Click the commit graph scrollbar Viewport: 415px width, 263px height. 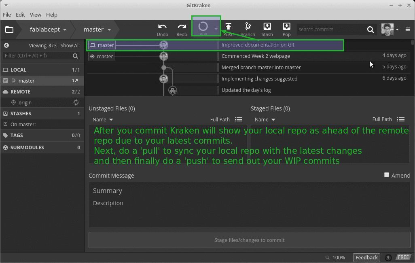point(412,42)
